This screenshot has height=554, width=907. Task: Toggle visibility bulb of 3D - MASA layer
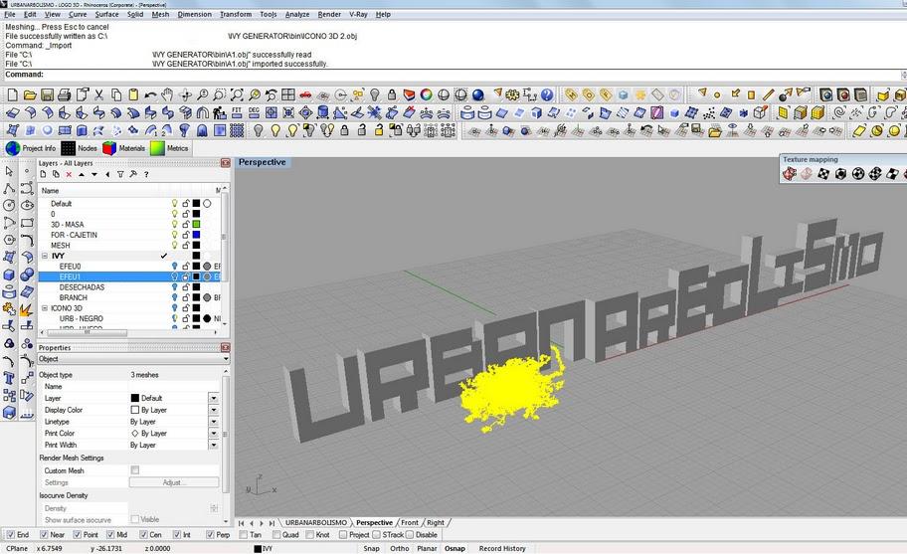click(174, 225)
